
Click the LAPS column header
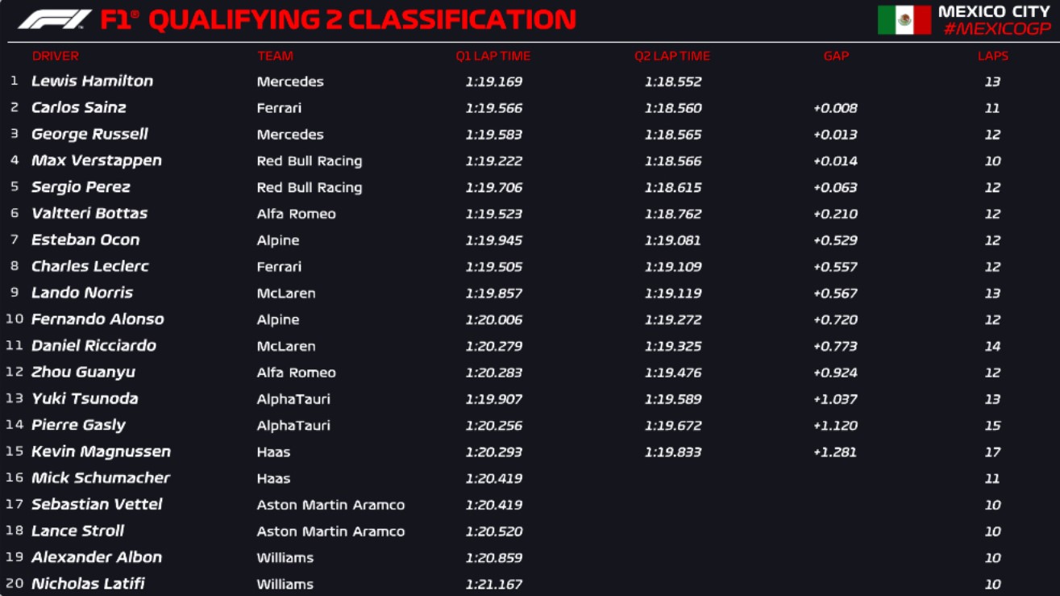pyautogui.click(x=992, y=56)
